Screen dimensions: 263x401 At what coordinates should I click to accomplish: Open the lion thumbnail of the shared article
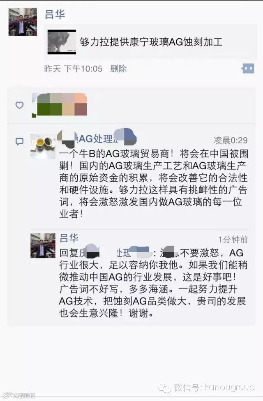coord(62,41)
